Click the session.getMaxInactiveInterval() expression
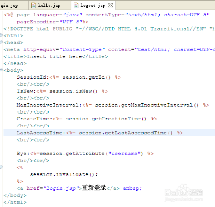The height and width of the screenshot is (207, 215). (147, 105)
